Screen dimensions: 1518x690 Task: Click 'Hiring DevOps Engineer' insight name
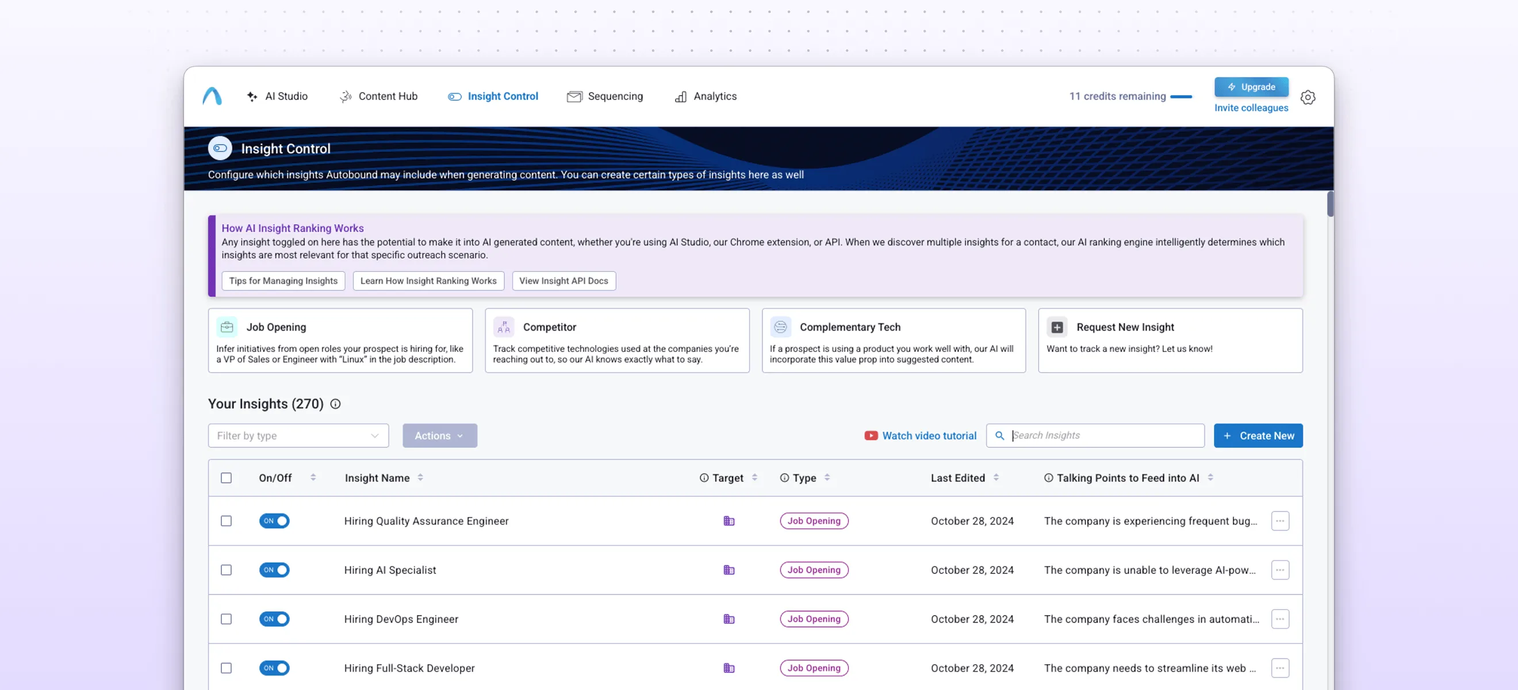(x=401, y=619)
